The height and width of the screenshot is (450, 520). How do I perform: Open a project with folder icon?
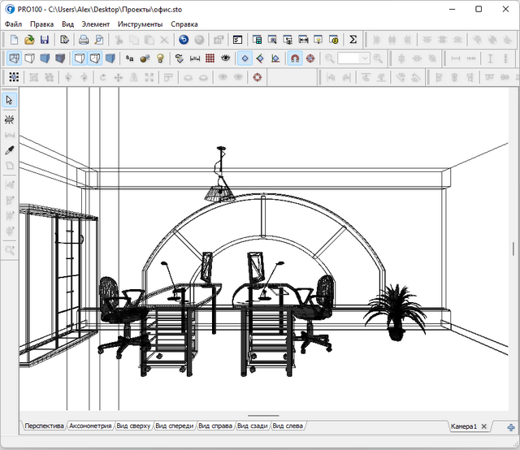29,39
